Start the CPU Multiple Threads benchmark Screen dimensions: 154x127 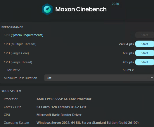(145, 44)
